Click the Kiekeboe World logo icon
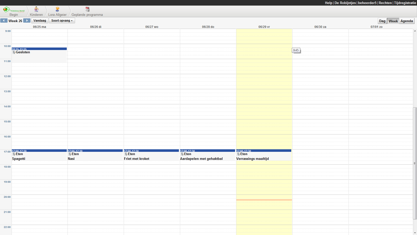Screen dimensions: 417x235 pyautogui.click(x=7, y=10)
